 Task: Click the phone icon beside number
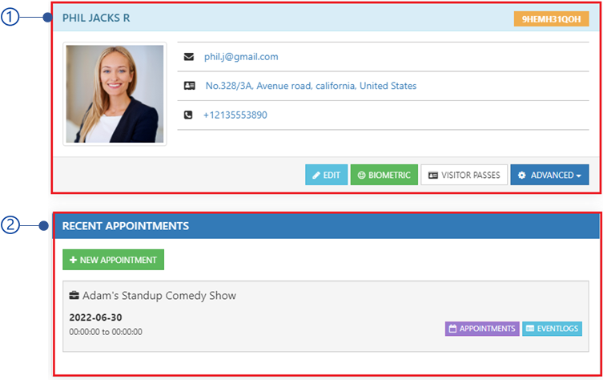(188, 115)
